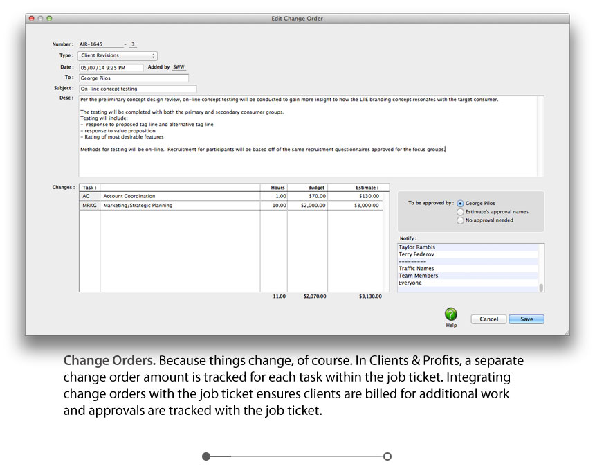The image size is (595, 471).
Task: Click the hollow end marker of slideshow slider
Action: [387, 456]
